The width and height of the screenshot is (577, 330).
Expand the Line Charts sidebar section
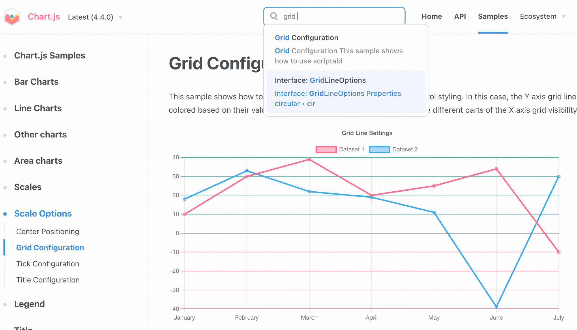coord(38,108)
